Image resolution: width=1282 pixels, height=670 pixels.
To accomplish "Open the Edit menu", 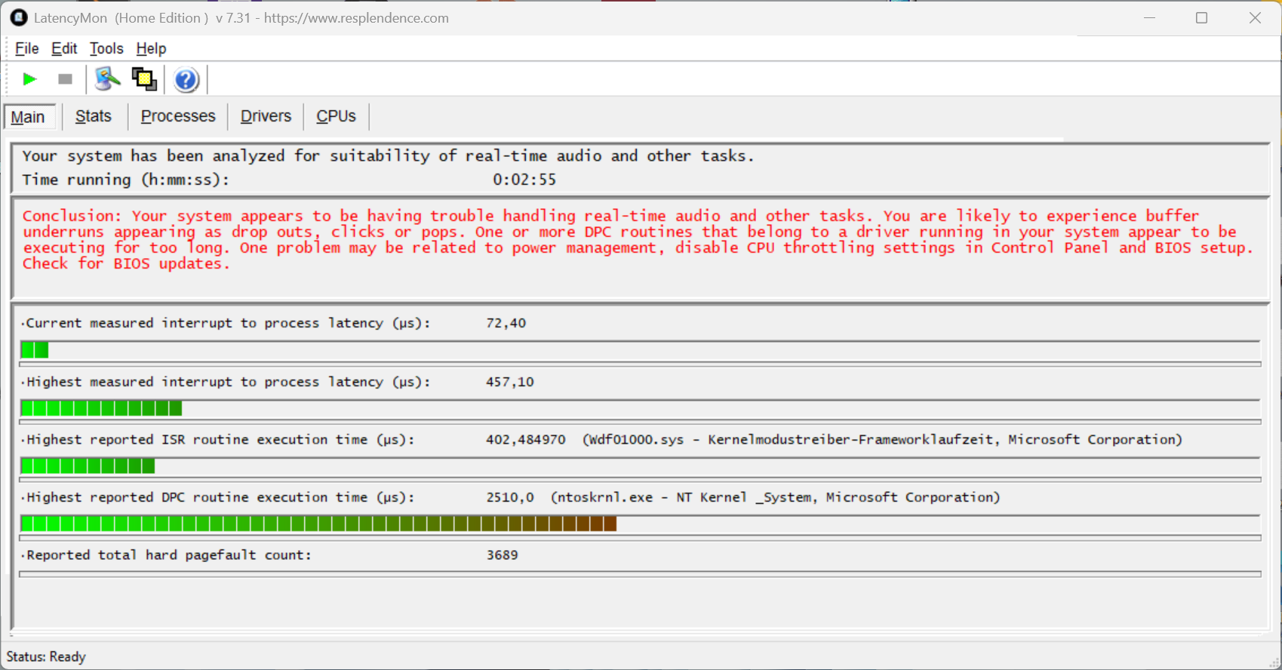I will (x=64, y=48).
